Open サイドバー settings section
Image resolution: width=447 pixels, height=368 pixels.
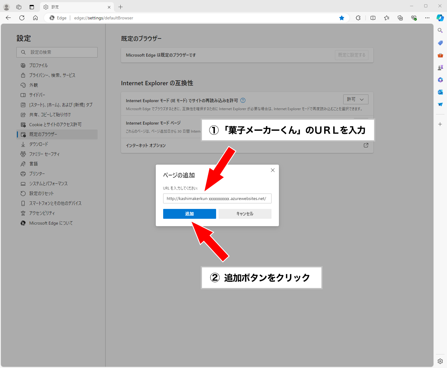pos(57,95)
